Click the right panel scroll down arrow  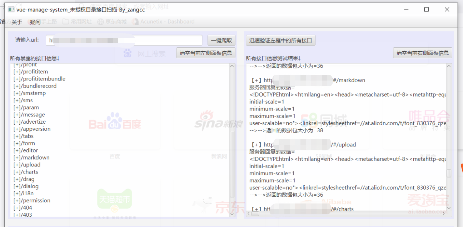click(x=449, y=208)
